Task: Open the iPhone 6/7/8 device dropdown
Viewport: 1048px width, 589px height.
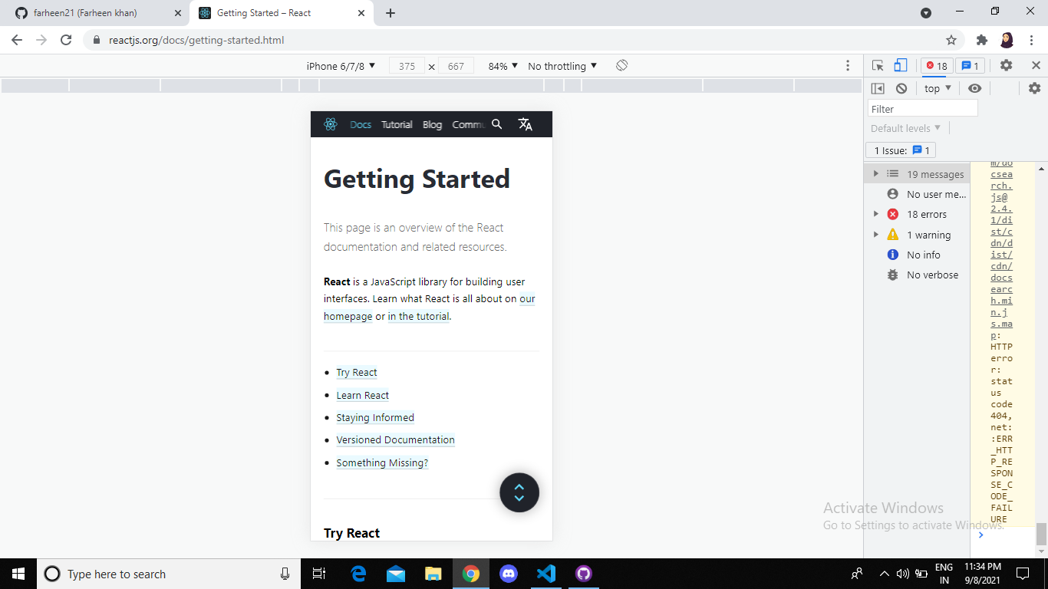Action: (341, 66)
